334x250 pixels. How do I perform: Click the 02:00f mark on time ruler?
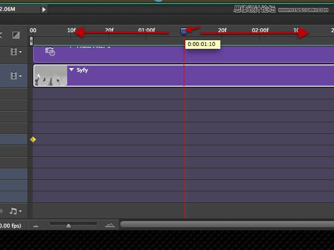[x=260, y=30]
